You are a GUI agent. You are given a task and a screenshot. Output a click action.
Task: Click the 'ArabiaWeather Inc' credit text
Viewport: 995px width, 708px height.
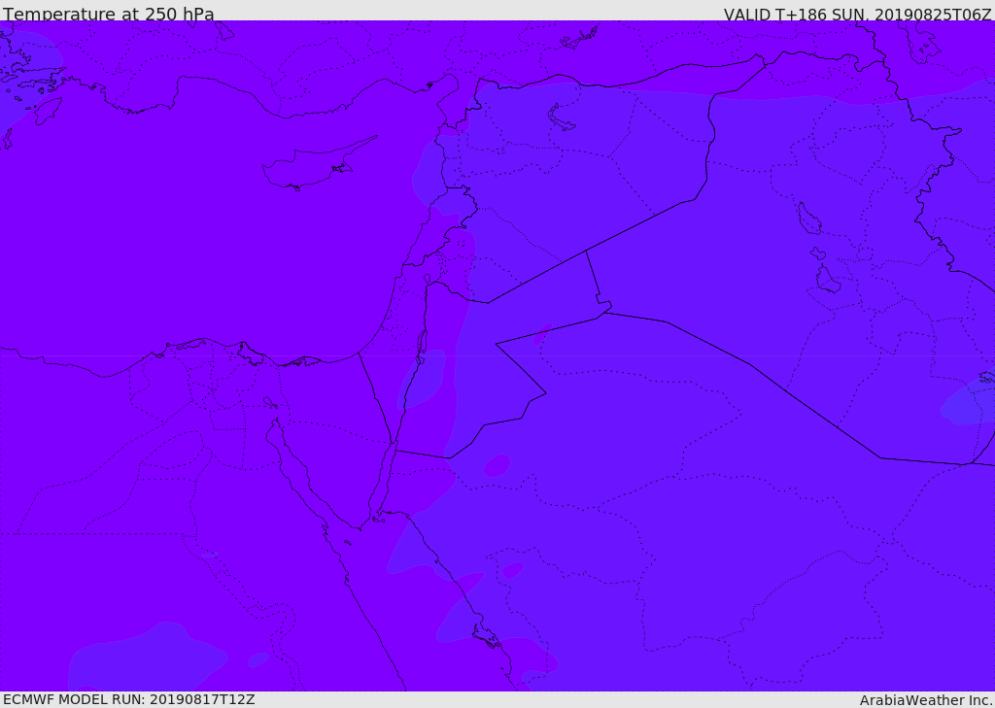click(x=926, y=700)
